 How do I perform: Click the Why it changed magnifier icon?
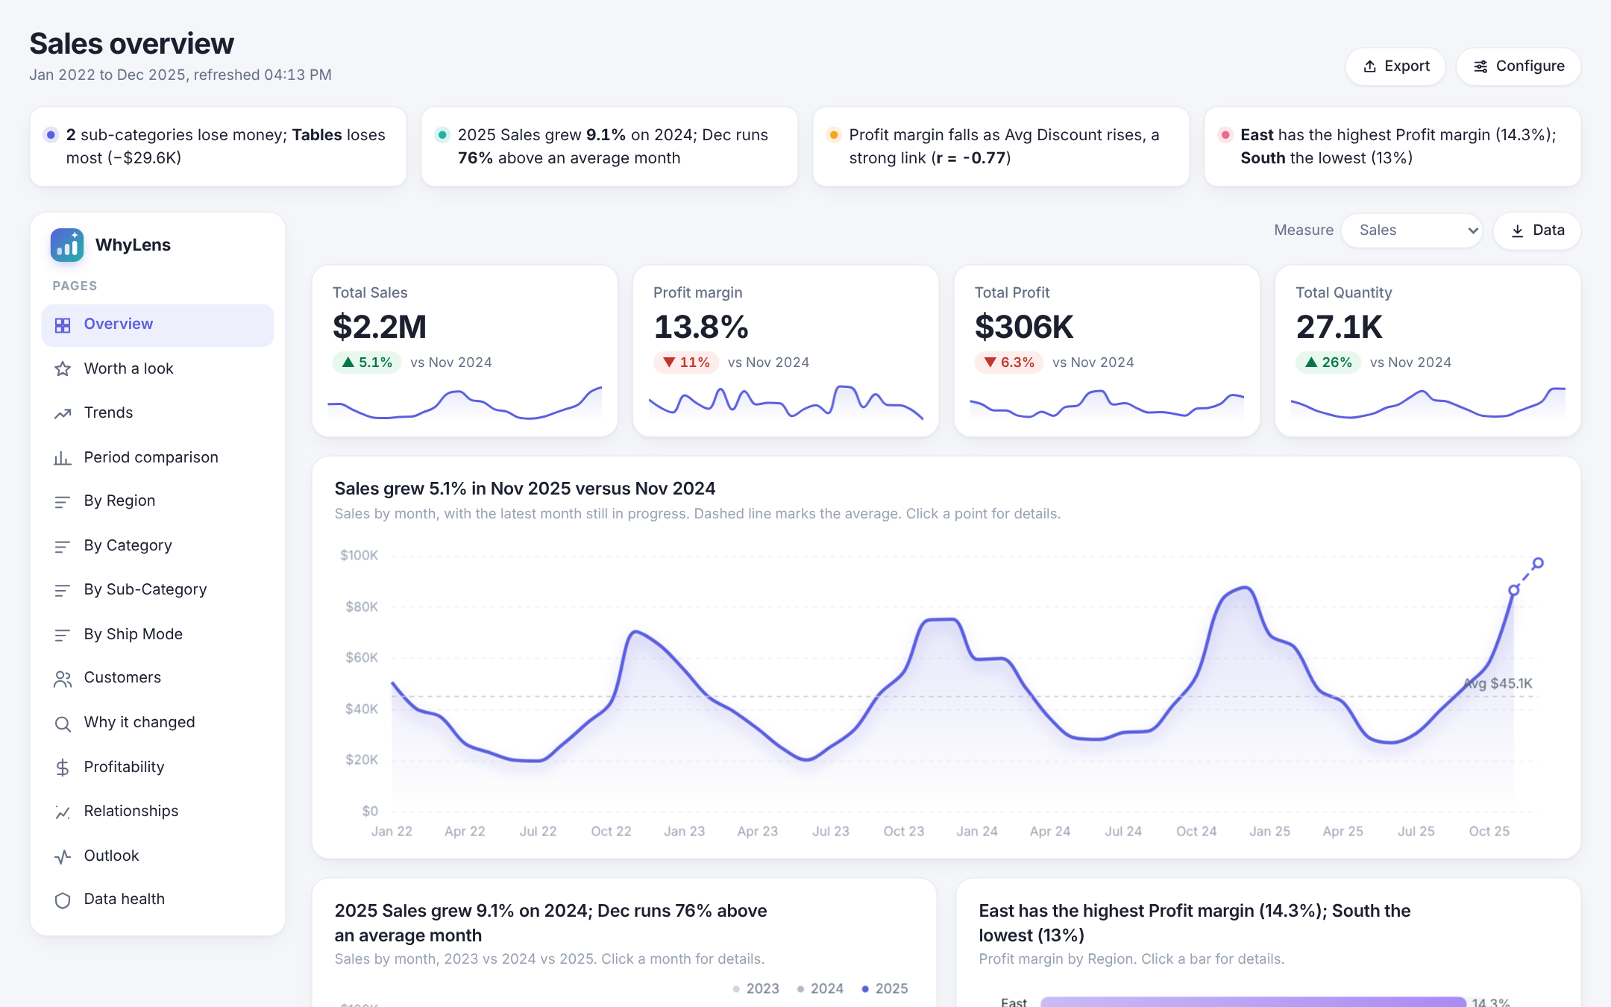63,724
